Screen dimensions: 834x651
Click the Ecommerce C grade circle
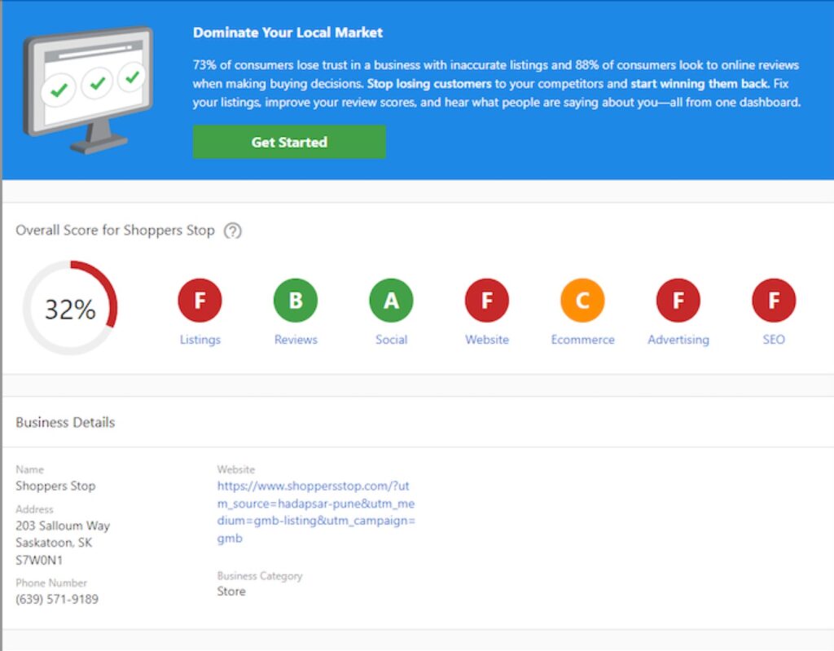click(582, 300)
